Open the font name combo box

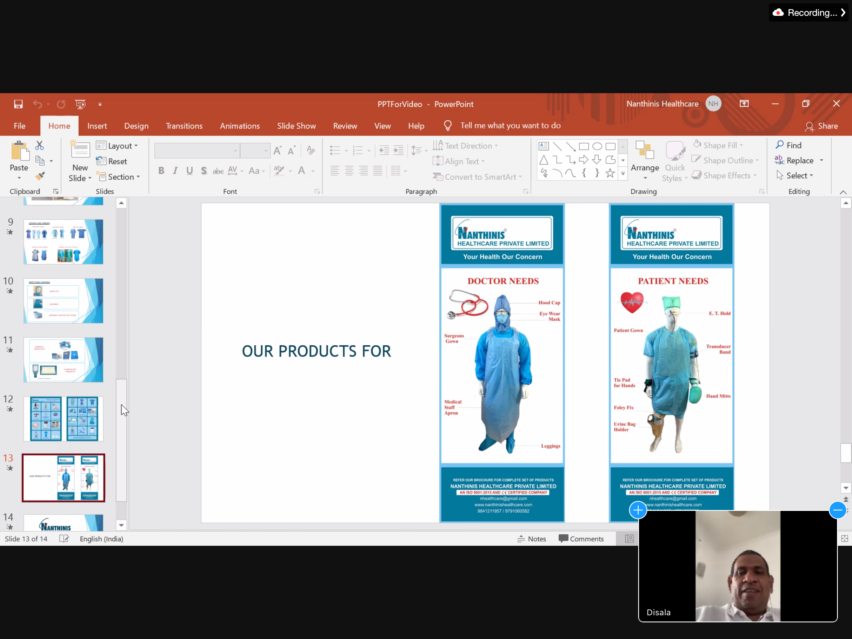tap(197, 151)
